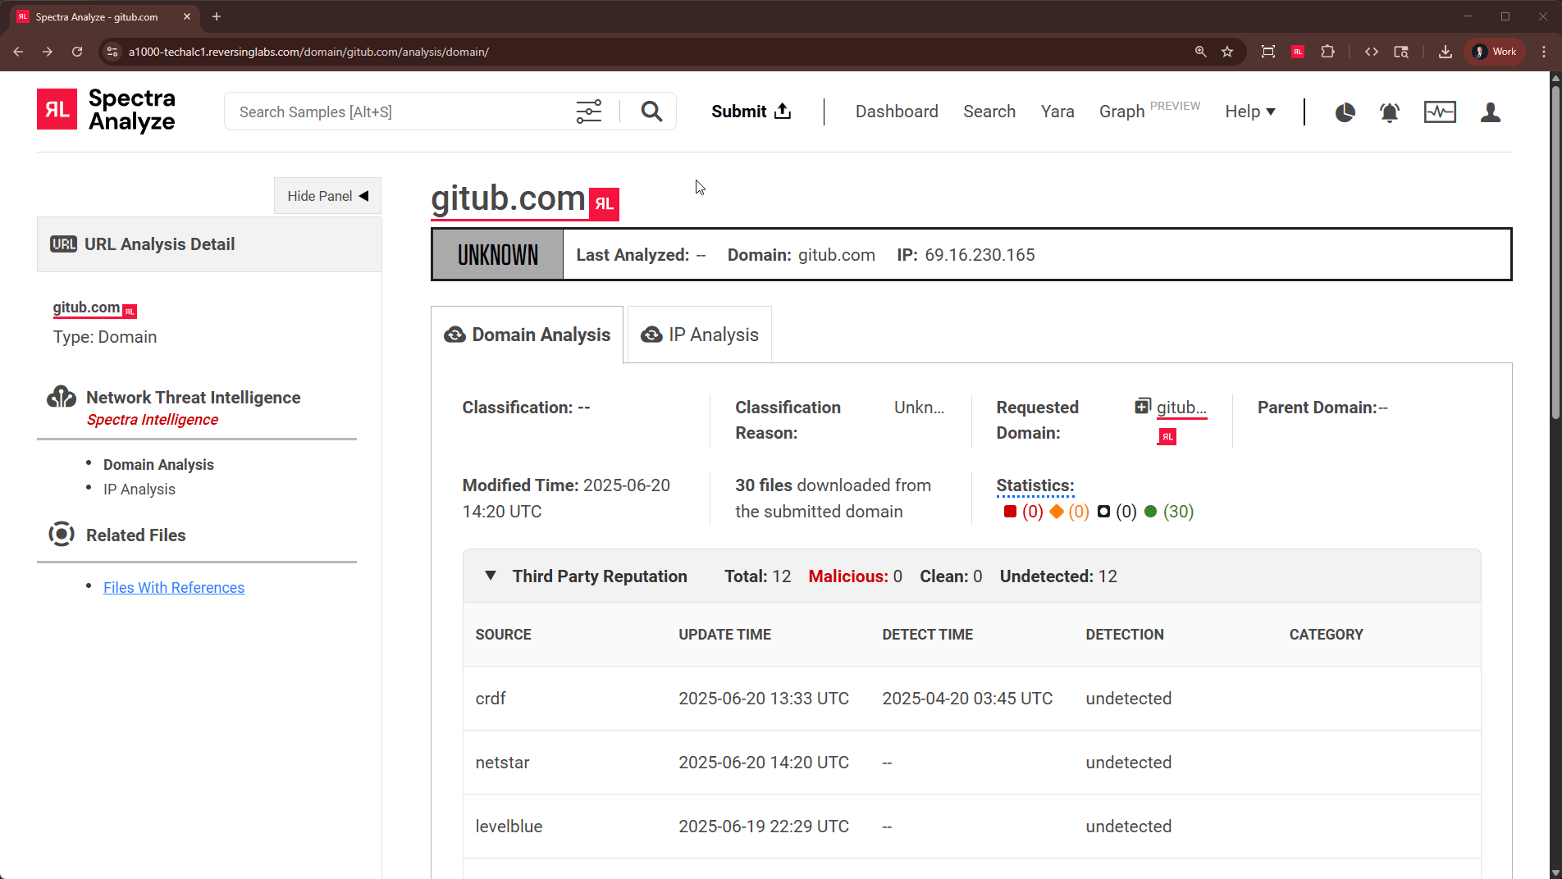This screenshot has height=879, width=1562.
Task: Click the vertical page scrollbar
Action: tap(1555, 254)
